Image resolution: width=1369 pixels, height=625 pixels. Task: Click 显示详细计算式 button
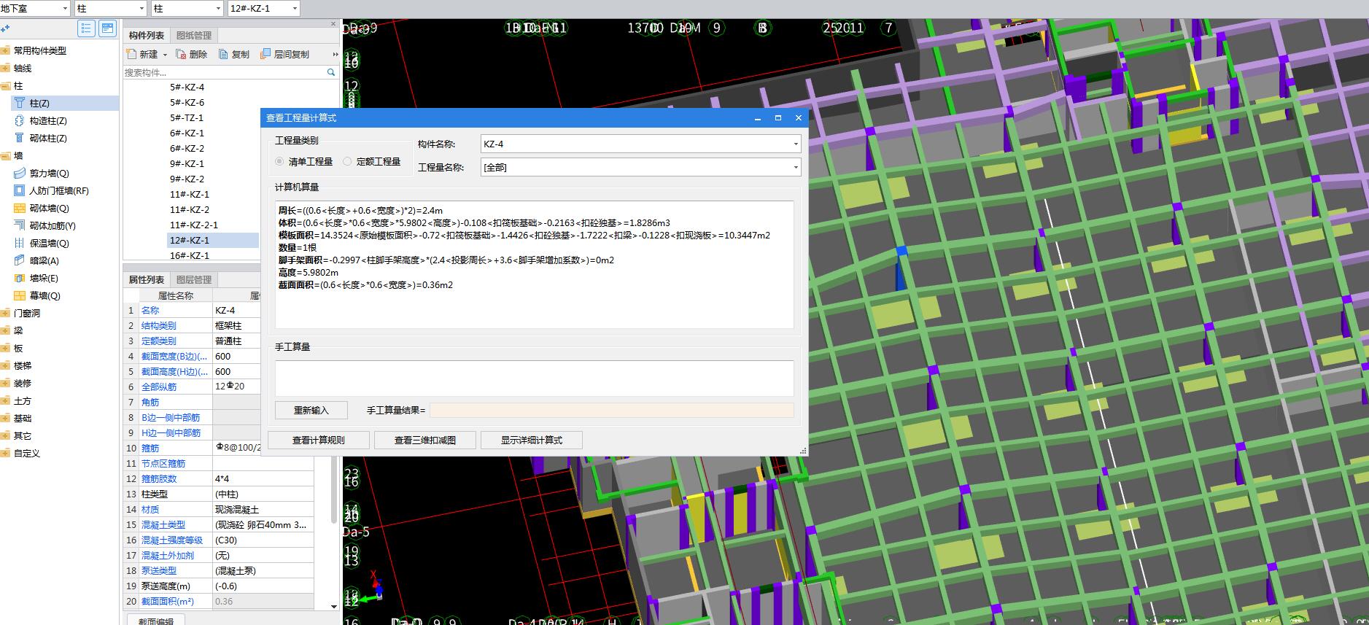[x=532, y=440]
